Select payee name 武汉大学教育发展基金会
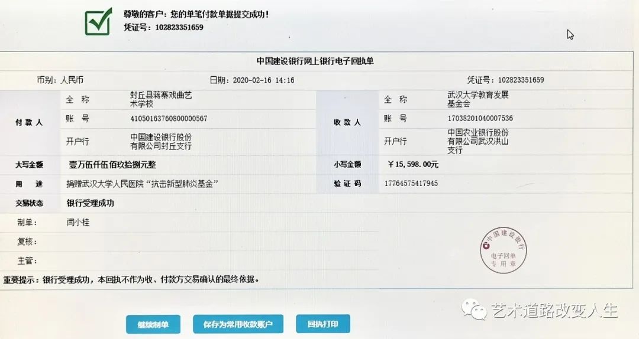This screenshot has height=339, width=639. [x=477, y=99]
